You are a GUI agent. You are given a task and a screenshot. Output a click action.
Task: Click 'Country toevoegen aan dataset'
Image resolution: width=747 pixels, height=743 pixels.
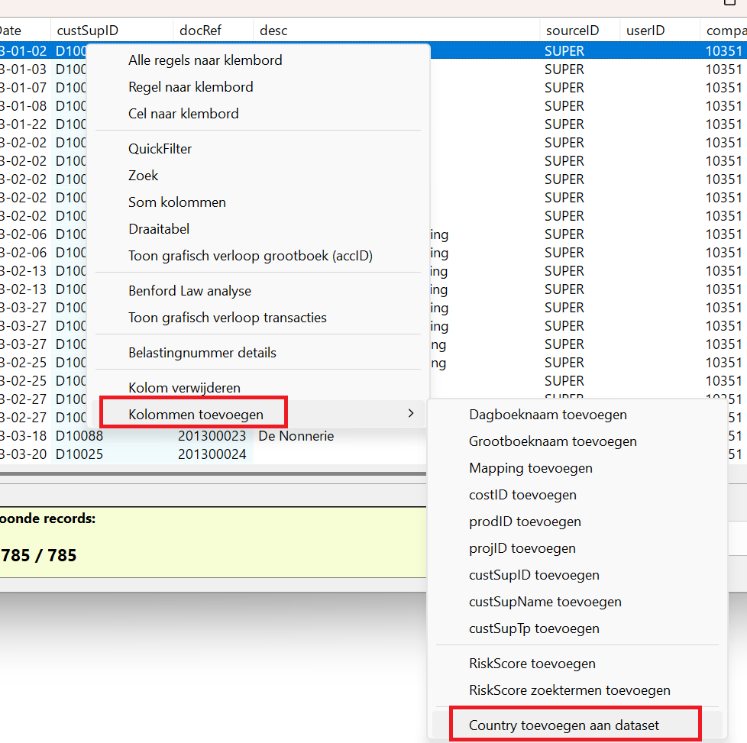[564, 725]
